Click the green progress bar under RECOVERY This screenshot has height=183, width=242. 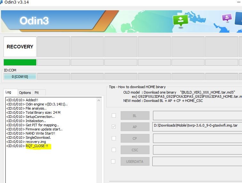[20, 62]
